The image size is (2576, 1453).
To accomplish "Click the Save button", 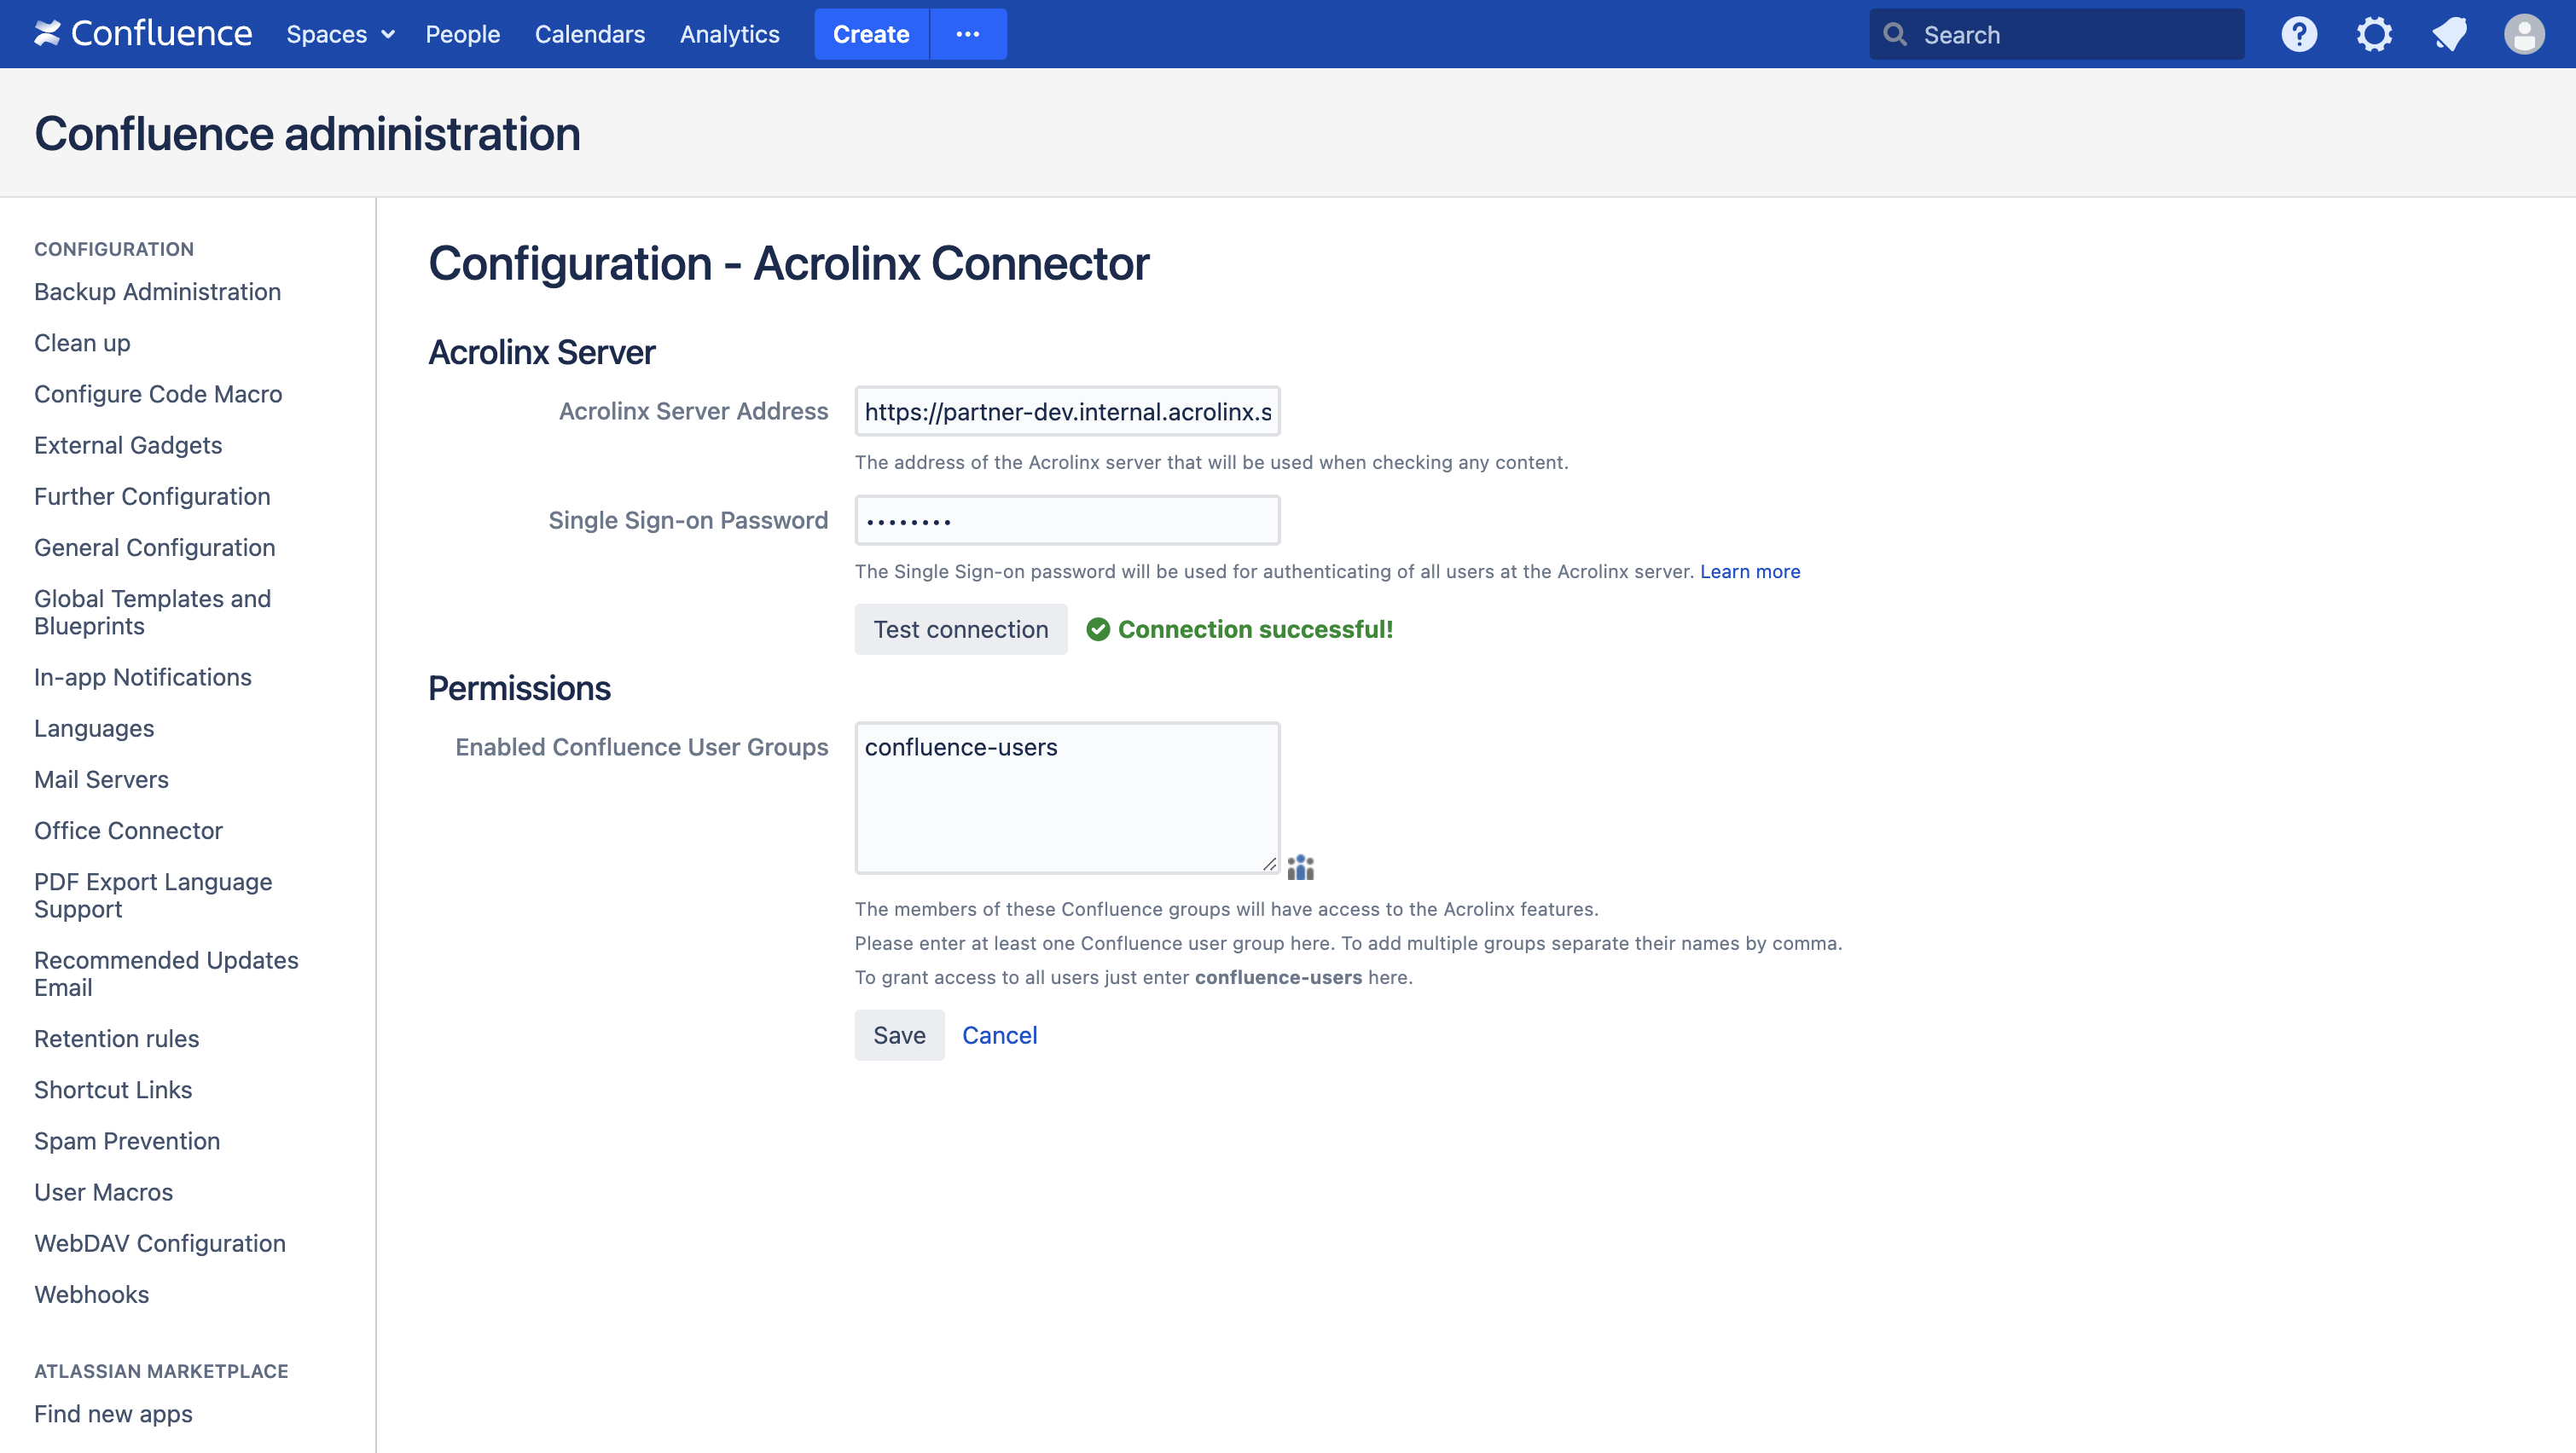I will 899,1035.
